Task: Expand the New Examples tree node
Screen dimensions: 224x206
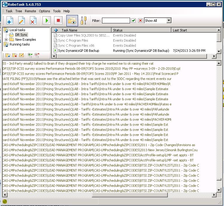Action: point(6,40)
